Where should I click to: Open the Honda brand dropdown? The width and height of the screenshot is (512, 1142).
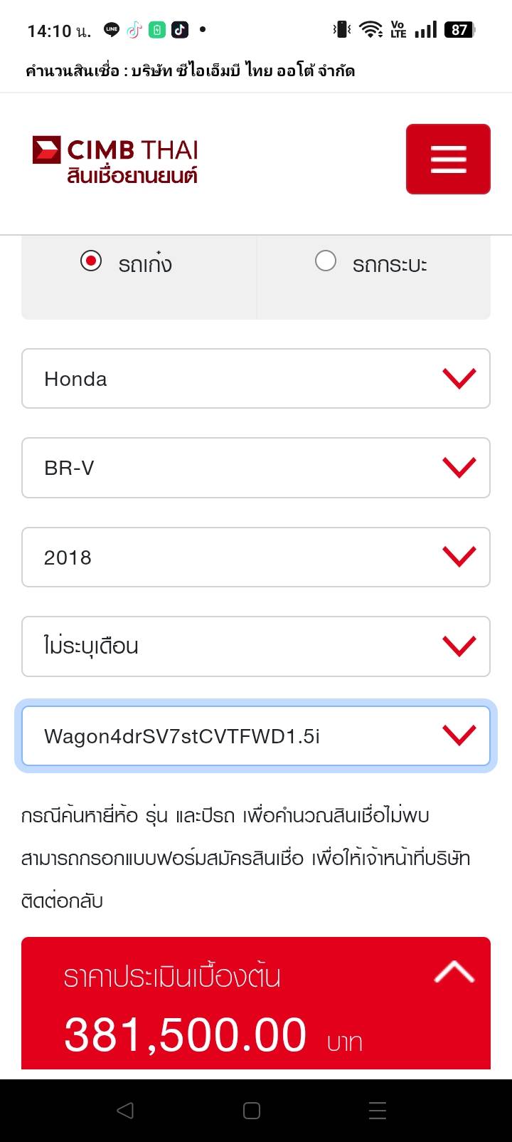tap(256, 379)
